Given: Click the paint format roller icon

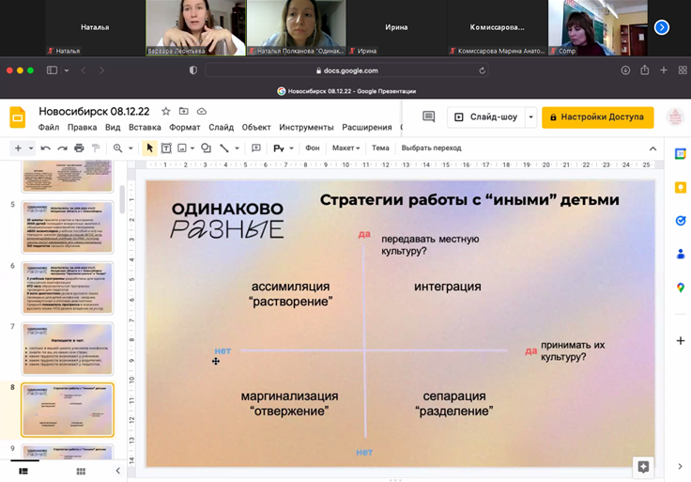Looking at the screenshot, I should [96, 148].
